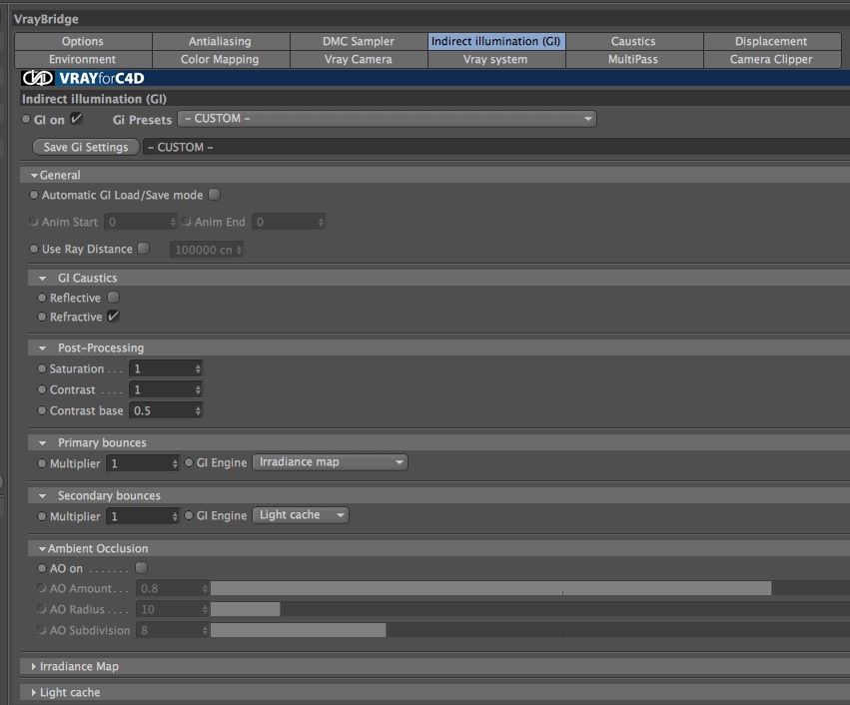Click the VrayBridge panel title
Image resolution: width=850 pixels, height=705 pixels.
[46, 19]
